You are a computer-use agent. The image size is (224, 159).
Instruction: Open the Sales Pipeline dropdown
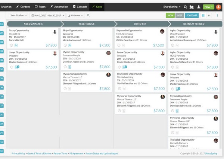18,15
